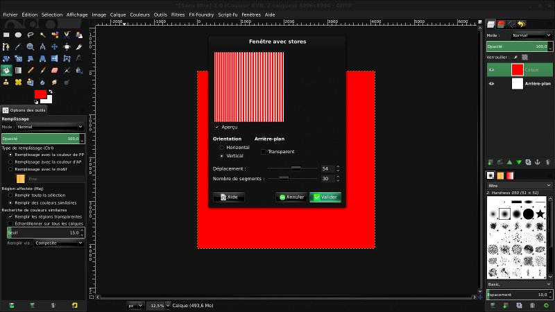The width and height of the screenshot is (555, 312).
Task: Select the Rotate tool
Action: coord(6,59)
